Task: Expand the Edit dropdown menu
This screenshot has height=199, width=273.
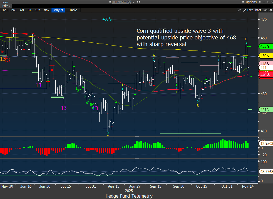Action: (6, 6)
